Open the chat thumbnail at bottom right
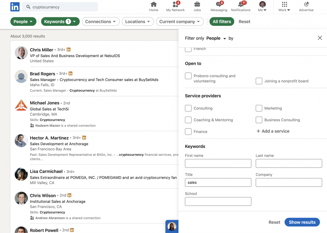Image resolution: width=327 pixels, height=233 pixels. pos(171,227)
